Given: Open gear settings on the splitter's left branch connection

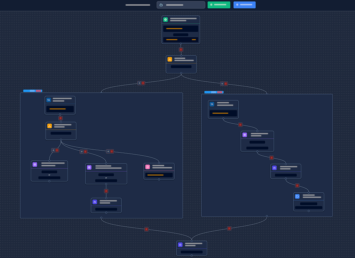Looking at the screenshot, I should pos(139,83).
